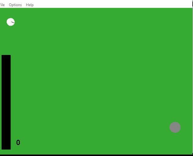
Task: Click the gray ball on the green field
Action: click(x=175, y=127)
